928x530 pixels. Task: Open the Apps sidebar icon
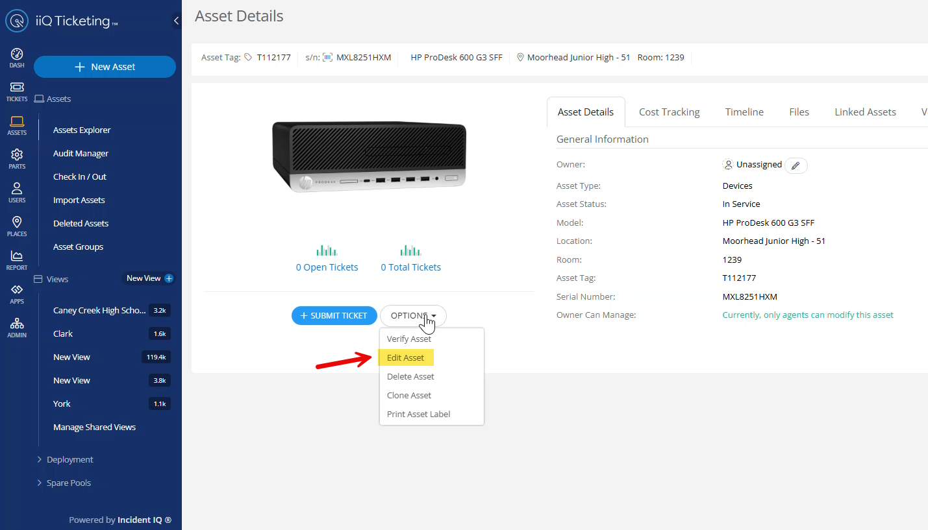pos(17,293)
